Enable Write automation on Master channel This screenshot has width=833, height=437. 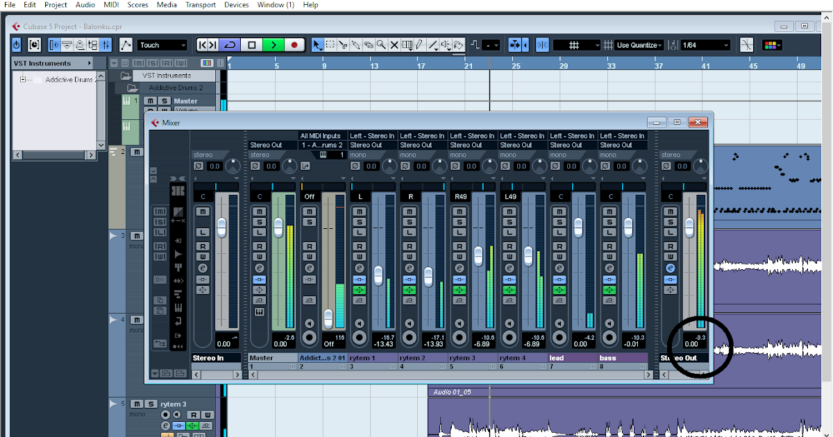point(259,257)
